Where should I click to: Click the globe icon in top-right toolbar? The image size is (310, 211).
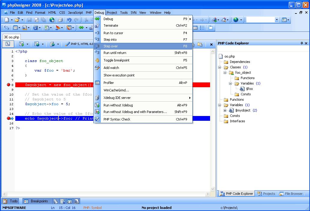tap(236, 20)
